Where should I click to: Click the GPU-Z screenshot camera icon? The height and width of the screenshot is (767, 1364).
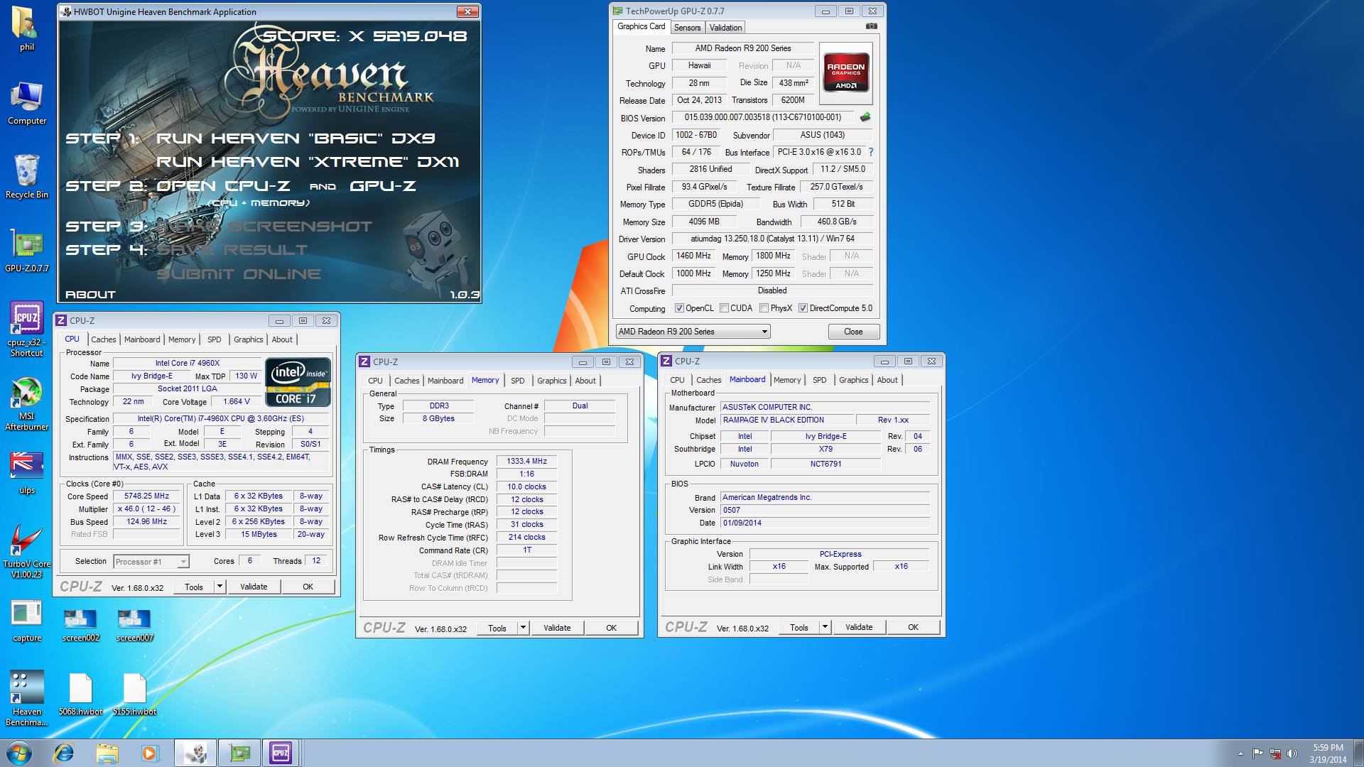(x=871, y=26)
